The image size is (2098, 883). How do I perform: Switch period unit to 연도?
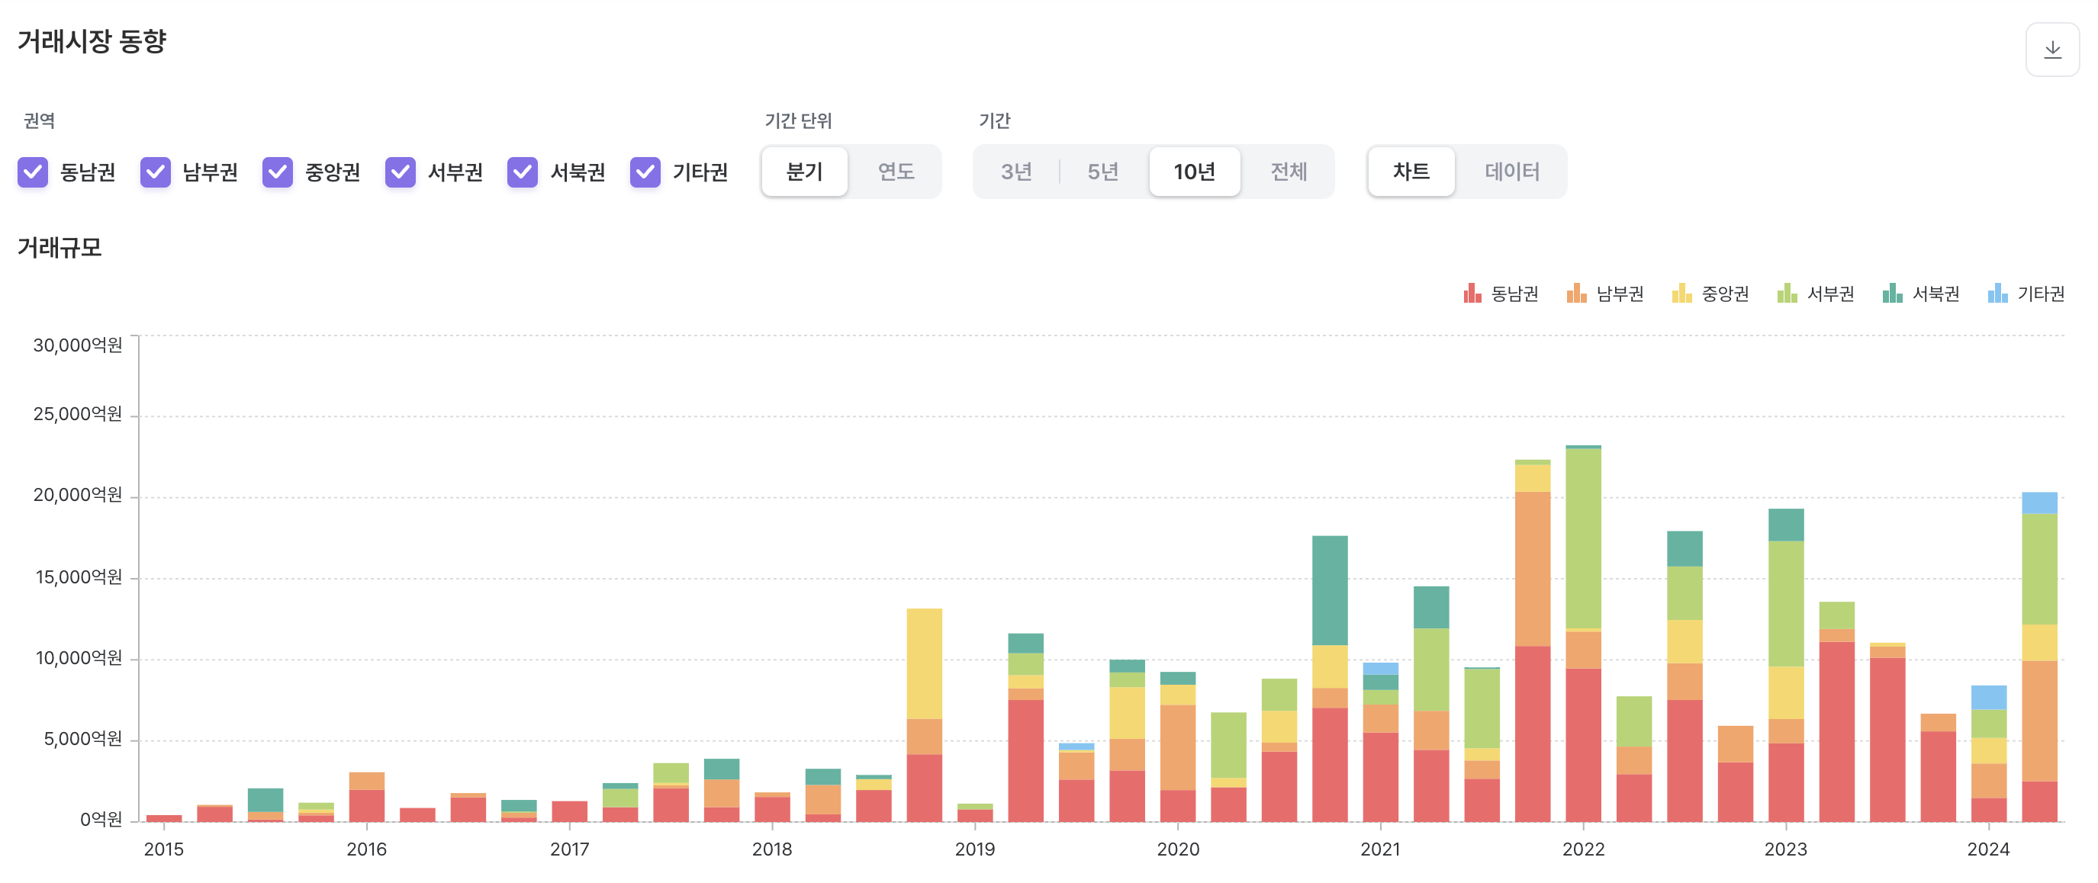pos(895,172)
